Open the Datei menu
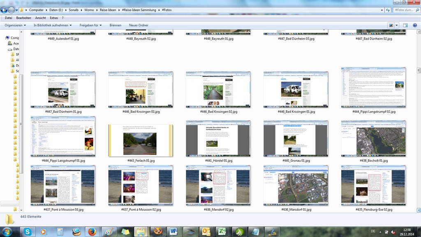 (x=8, y=18)
